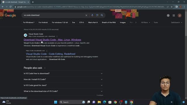Close the vs code download tab
Viewport: 187px width, 105px height.
[x=28, y=2]
